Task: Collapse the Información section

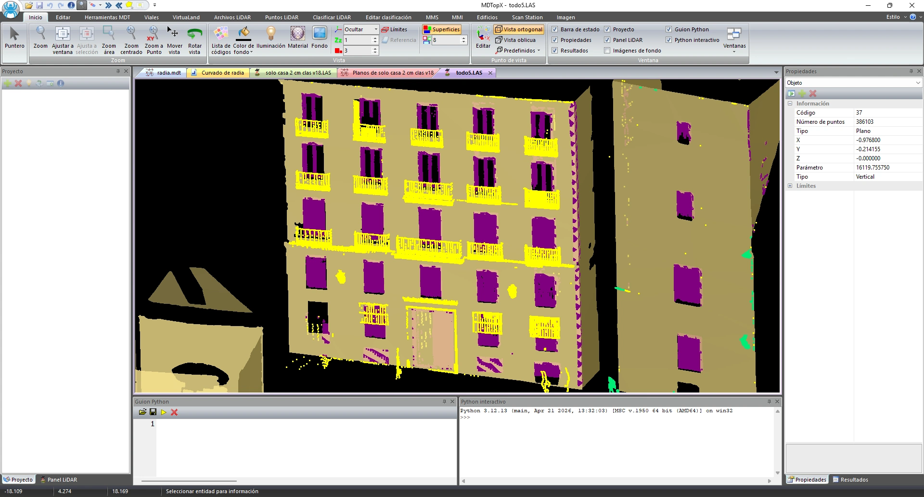Action: (x=790, y=104)
